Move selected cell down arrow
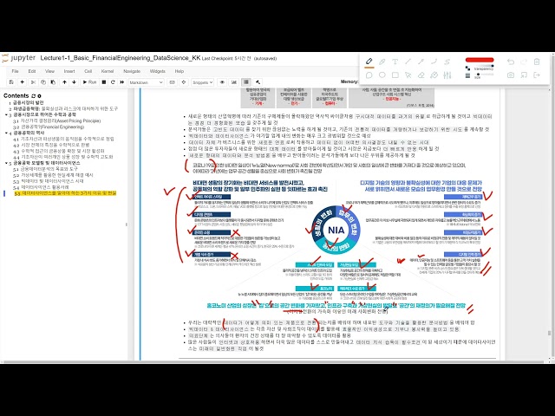The image size is (555, 416). (x=74, y=82)
